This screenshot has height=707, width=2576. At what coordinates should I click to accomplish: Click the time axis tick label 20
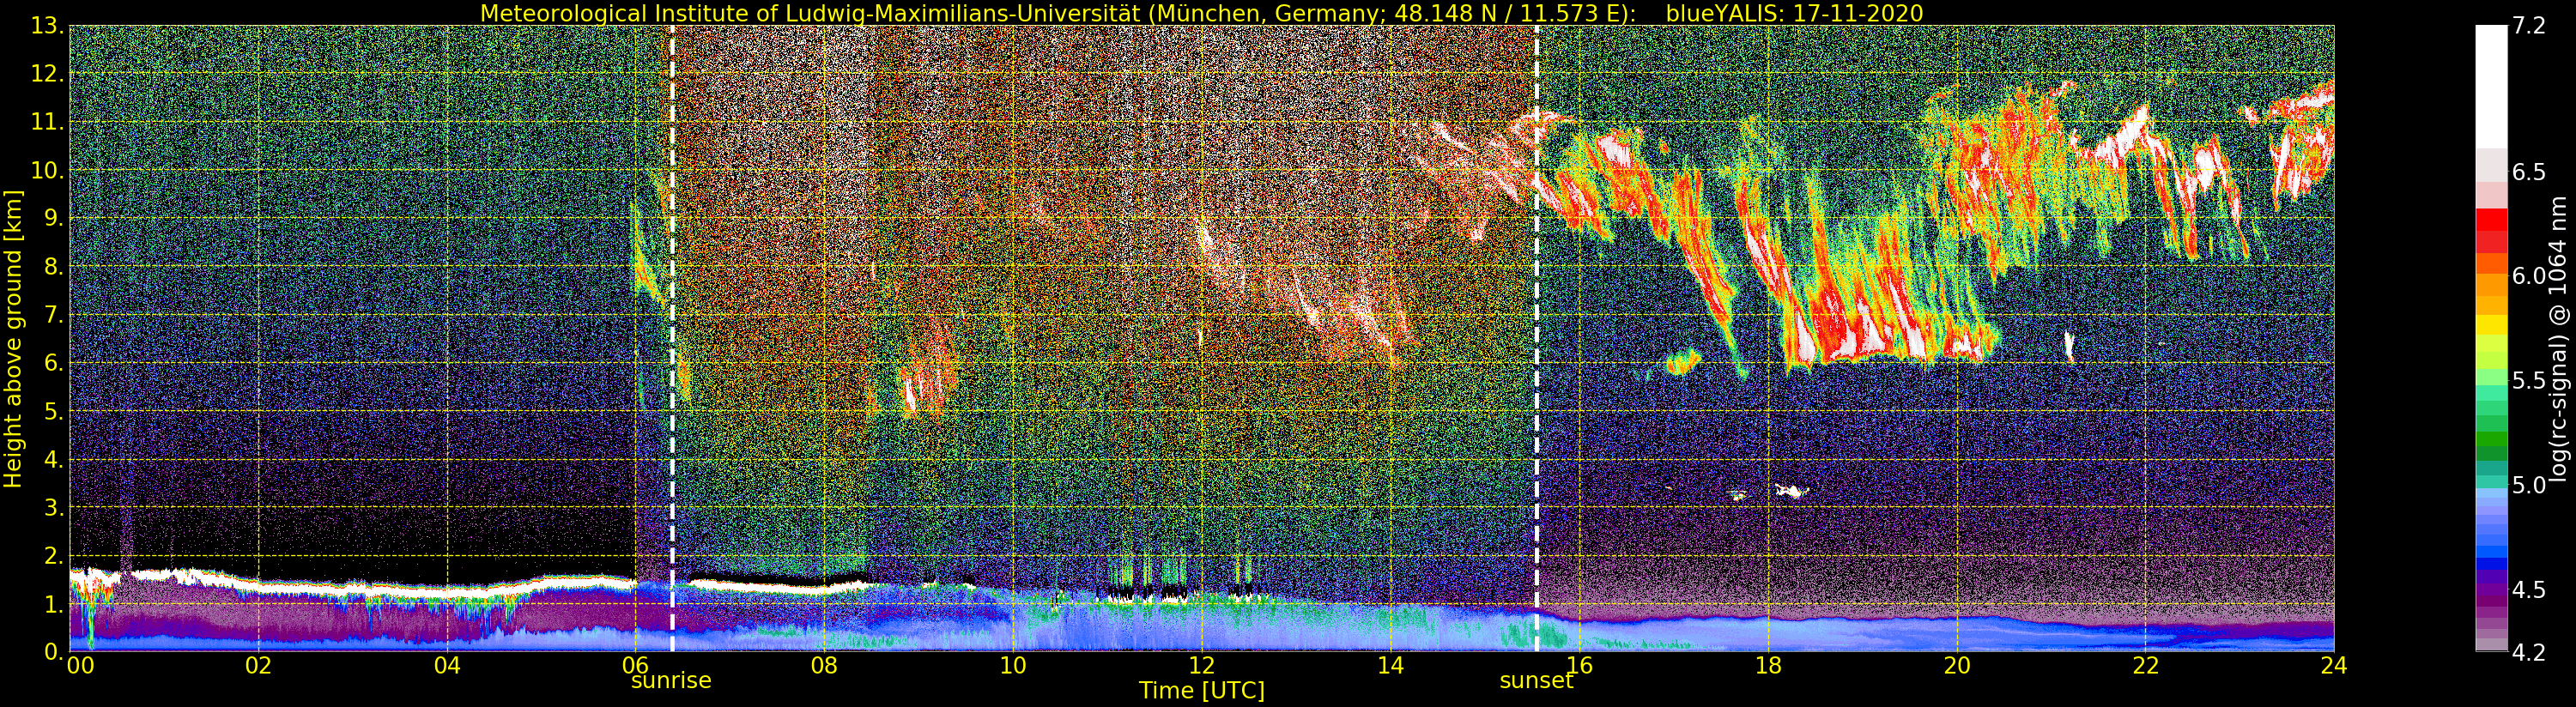click(x=1956, y=666)
